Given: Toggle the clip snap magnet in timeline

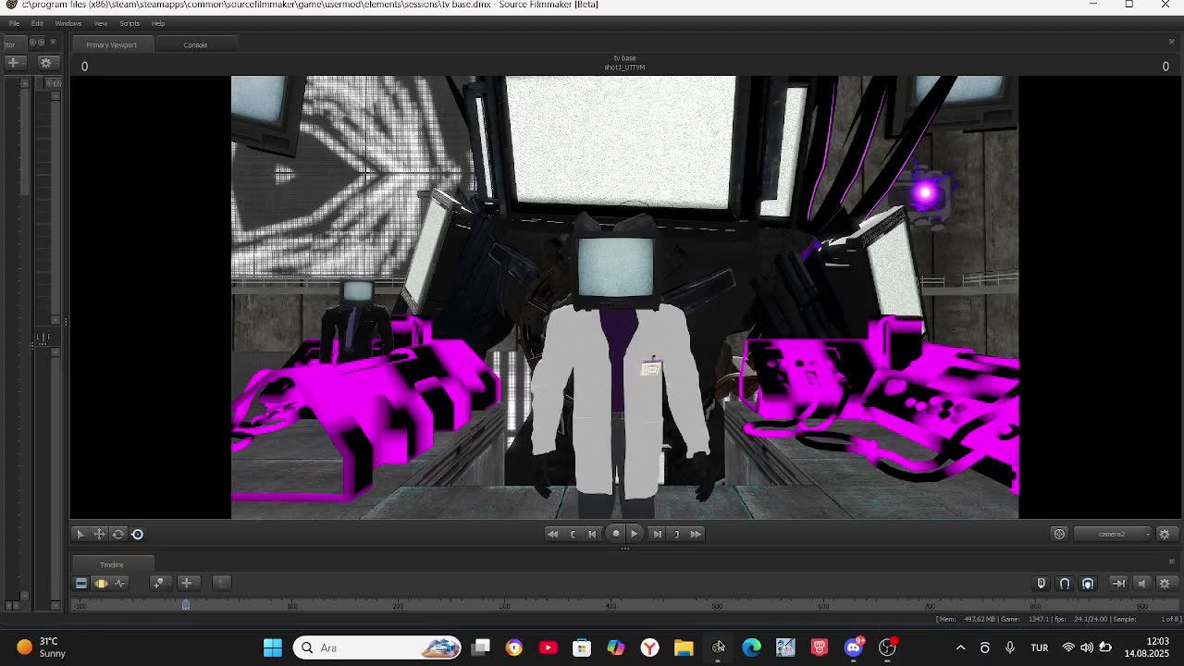Looking at the screenshot, I should click(1088, 583).
